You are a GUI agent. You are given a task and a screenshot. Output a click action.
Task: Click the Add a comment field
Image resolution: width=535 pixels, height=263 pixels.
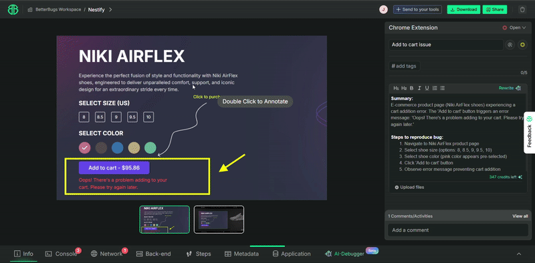457,230
